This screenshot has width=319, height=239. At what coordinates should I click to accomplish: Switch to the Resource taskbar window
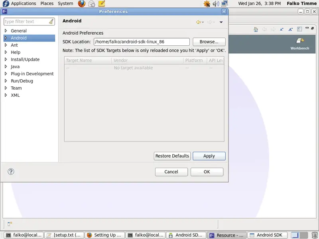(x=227, y=235)
